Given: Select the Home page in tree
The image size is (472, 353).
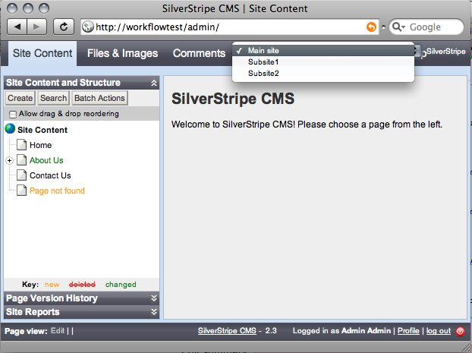Looking at the screenshot, I should pyautogui.click(x=41, y=145).
